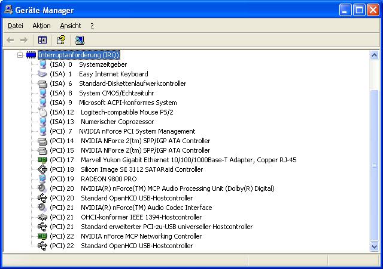Click the speaker icon for Audio Processing Unit
Screen dimensions: 383x269
point(42,188)
